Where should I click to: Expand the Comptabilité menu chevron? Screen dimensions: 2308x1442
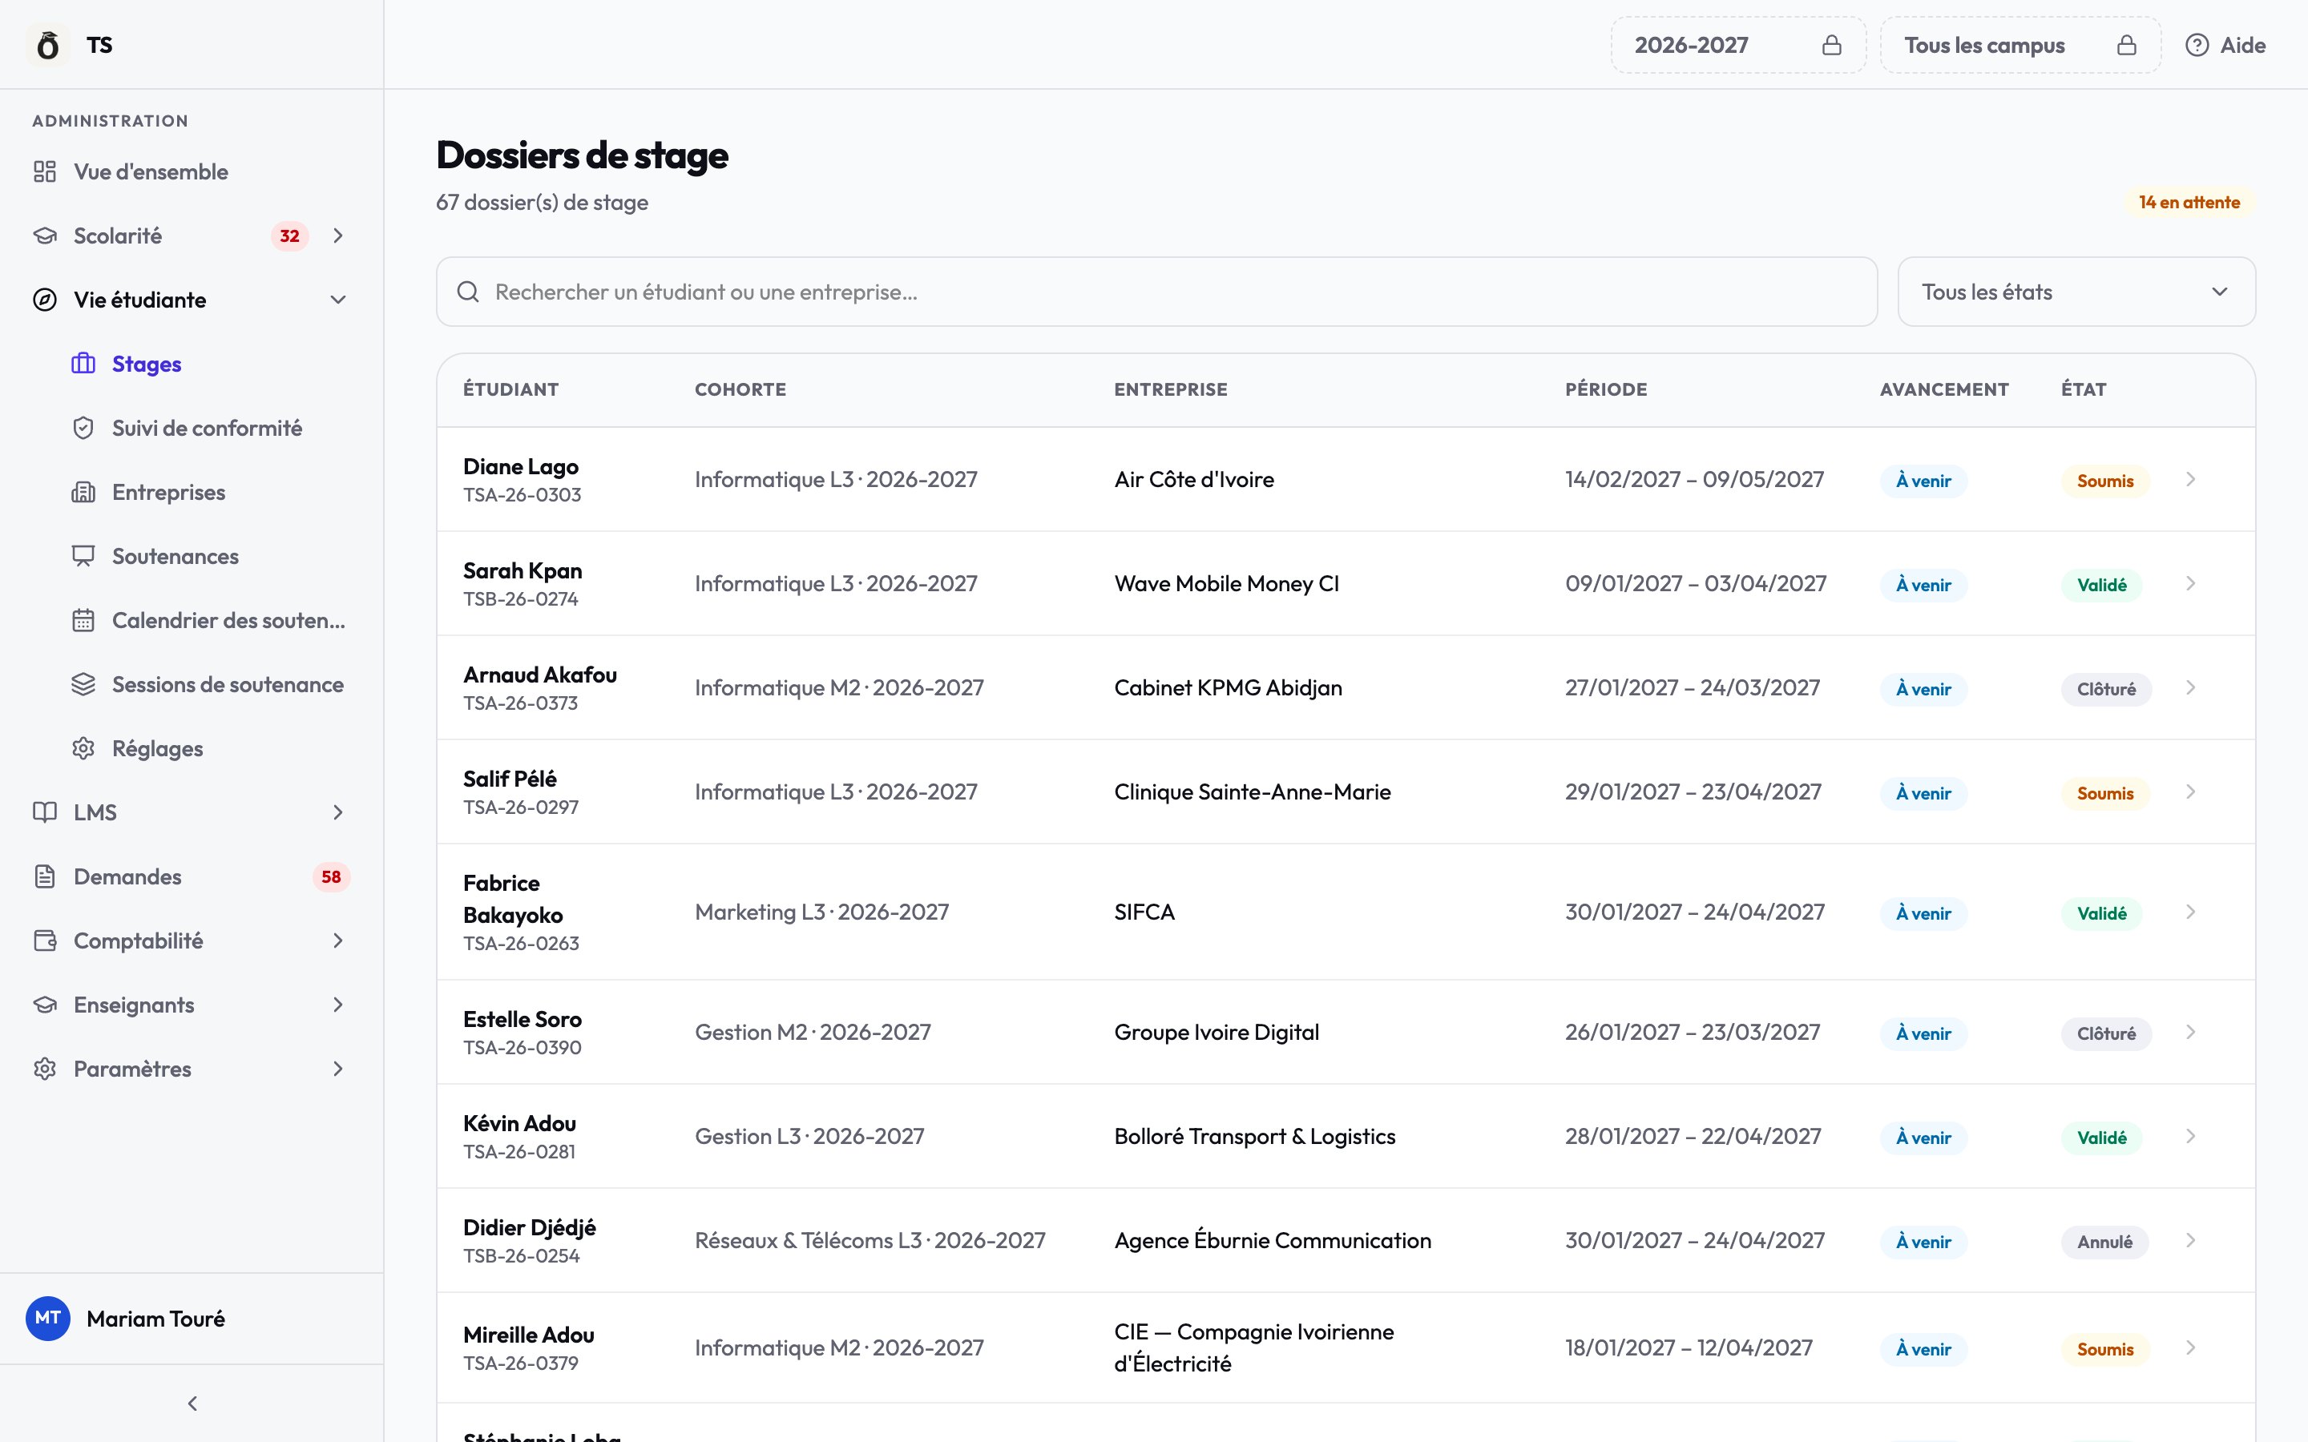[337, 941]
